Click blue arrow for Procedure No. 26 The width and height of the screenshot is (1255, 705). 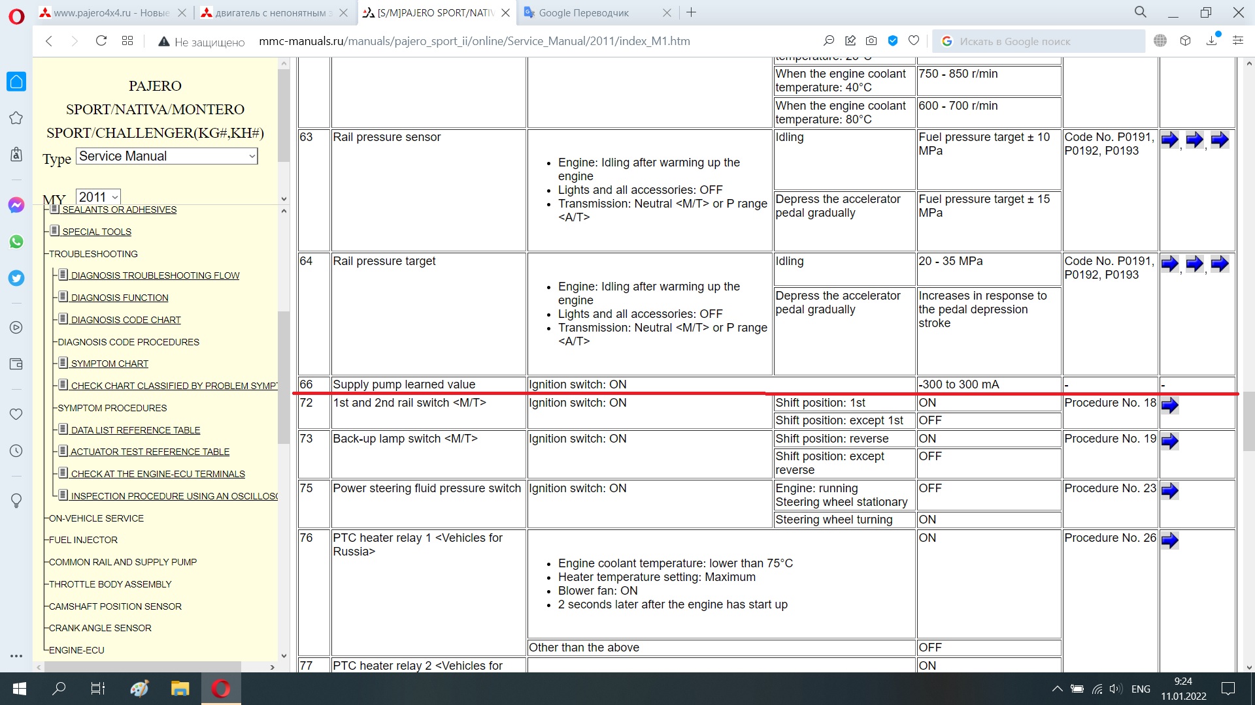[1169, 540]
